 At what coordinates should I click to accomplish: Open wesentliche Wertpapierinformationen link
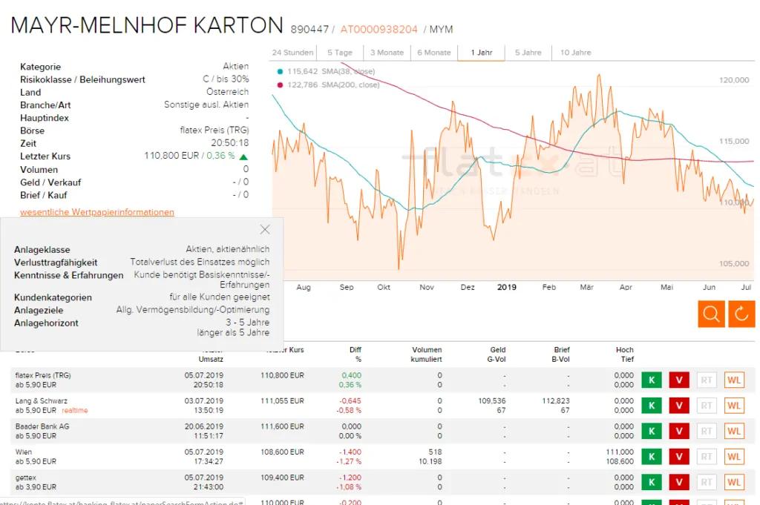97,212
